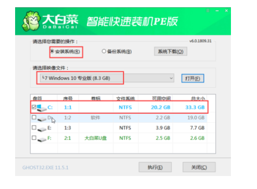Screen dimensions: 257x189
Task: Click the 系统下载(O) button
Action: coord(170,51)
